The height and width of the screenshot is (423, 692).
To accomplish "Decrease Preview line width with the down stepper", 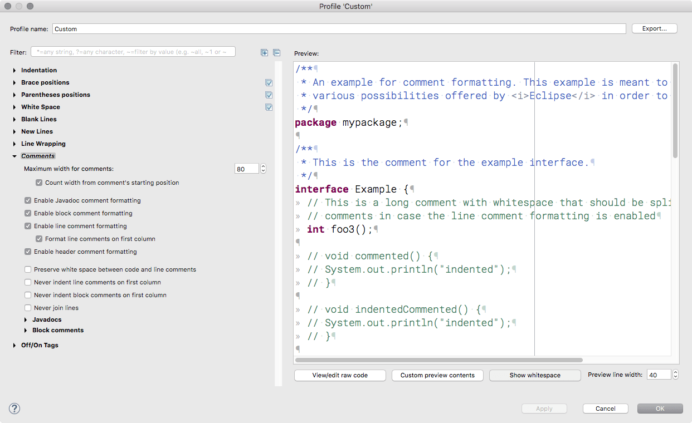I will tap(675, 377).
